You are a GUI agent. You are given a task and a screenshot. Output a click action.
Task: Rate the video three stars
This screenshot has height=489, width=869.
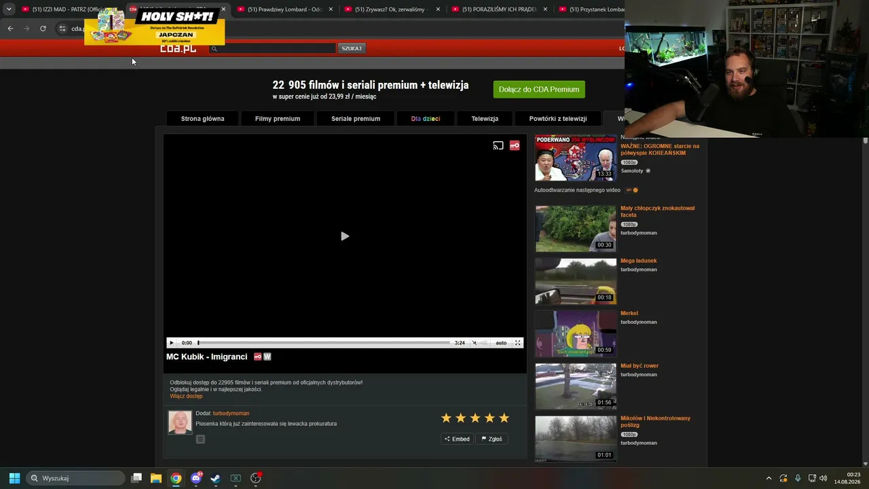coord(475,418)
